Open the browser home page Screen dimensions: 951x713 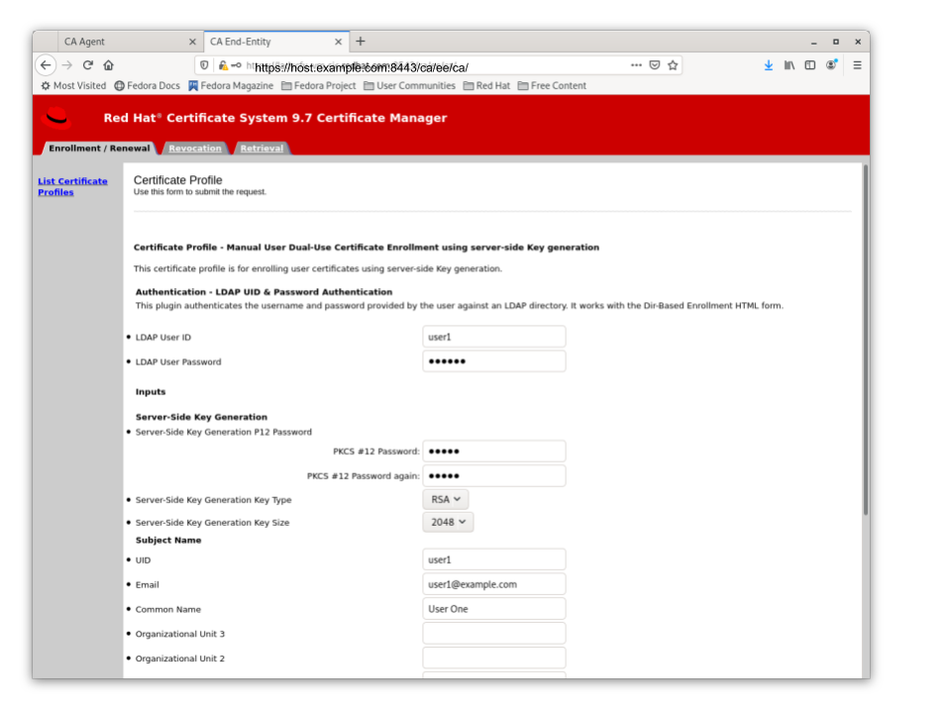click(x=109, y=65)
